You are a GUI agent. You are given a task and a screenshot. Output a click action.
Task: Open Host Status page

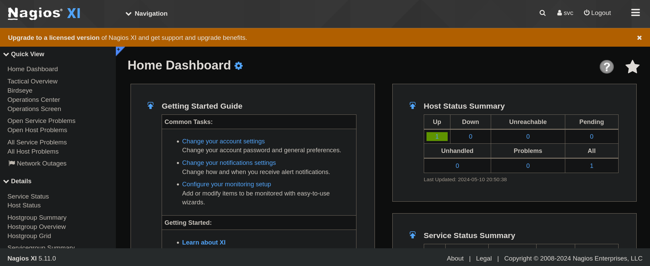pos(24,205)
